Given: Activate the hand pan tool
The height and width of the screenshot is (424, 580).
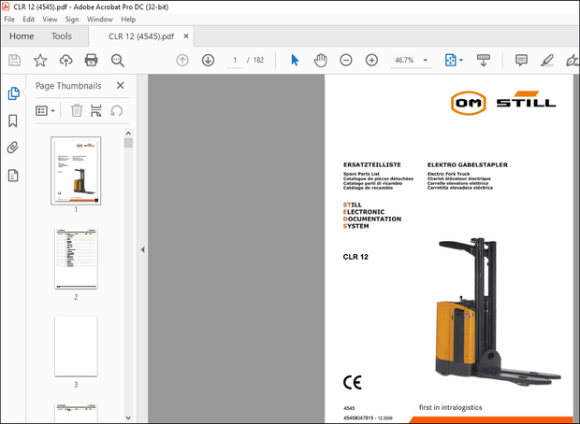Looking at the screenshot, I should coord(320,60).
